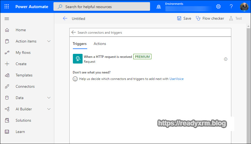Open the app launcher waffle icon

pyautogui.click(x=7, y=6)
